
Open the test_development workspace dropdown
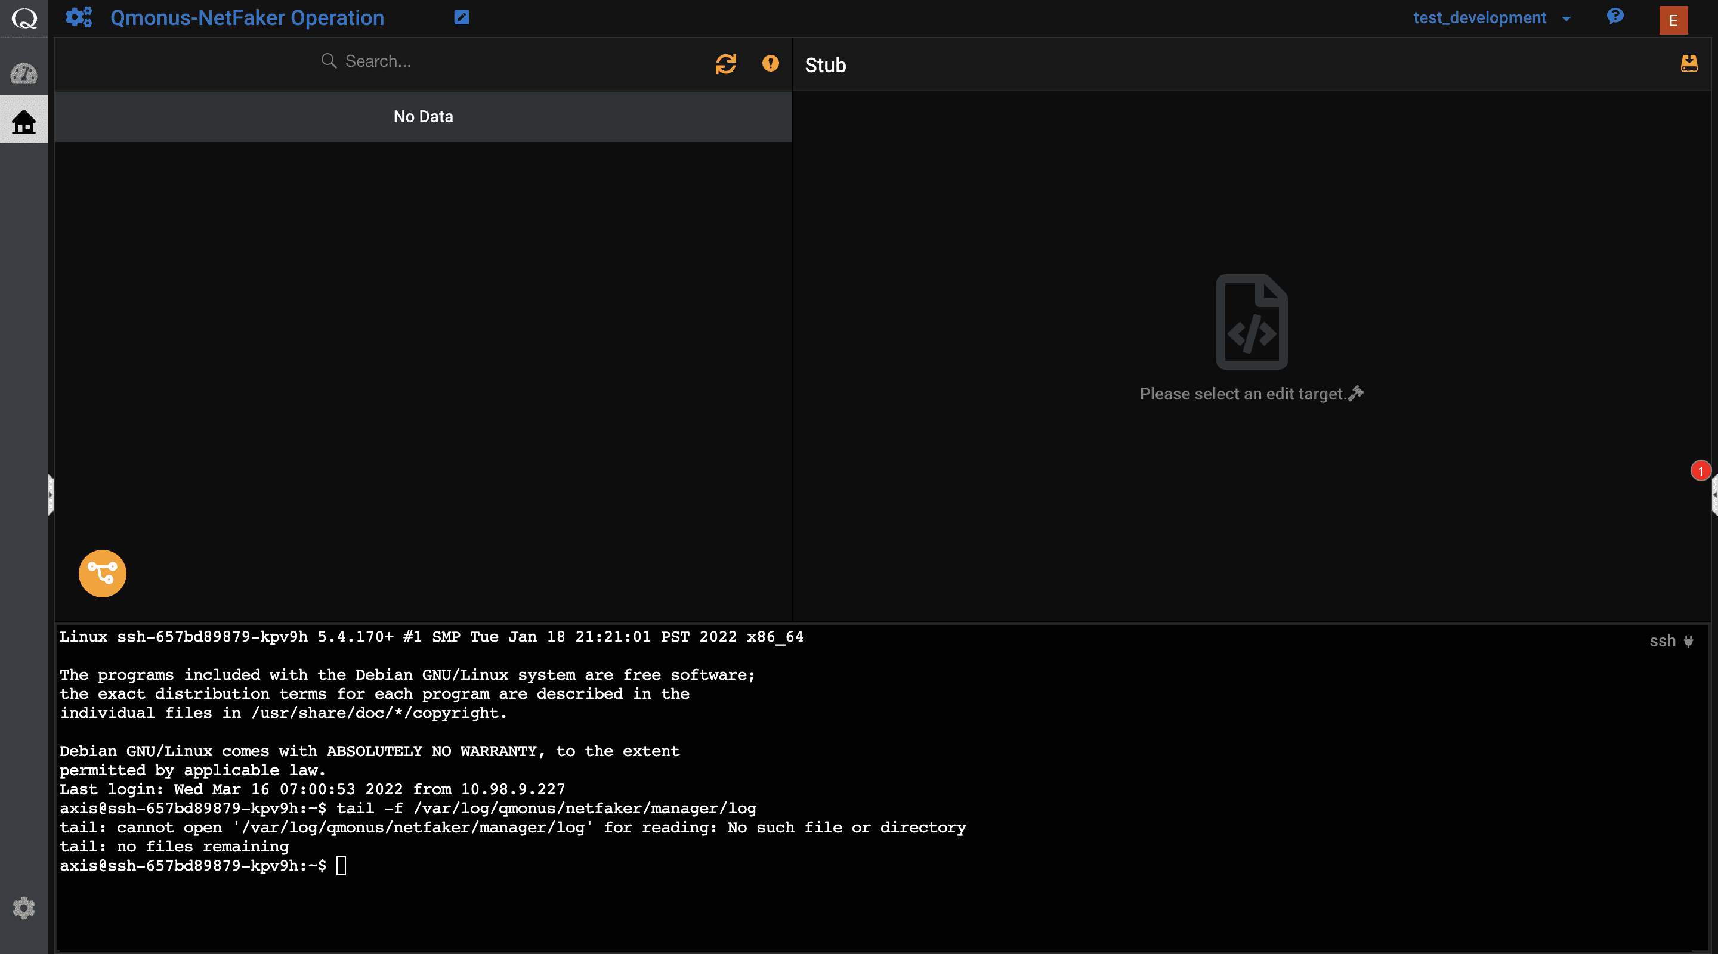[1491, 18]
